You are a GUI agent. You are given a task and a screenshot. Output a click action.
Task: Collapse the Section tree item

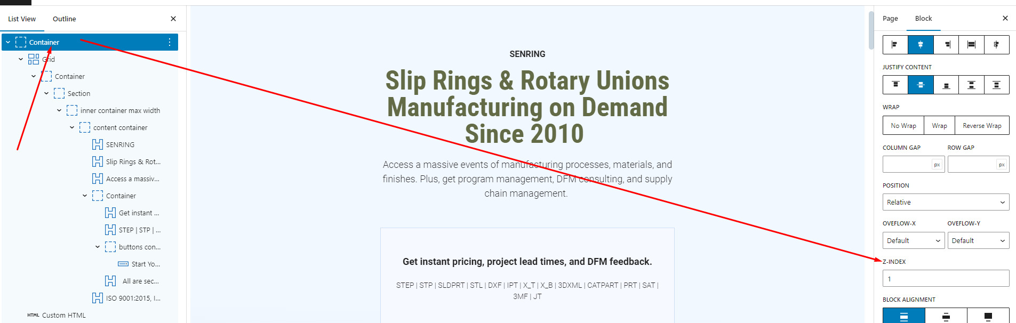46,93
